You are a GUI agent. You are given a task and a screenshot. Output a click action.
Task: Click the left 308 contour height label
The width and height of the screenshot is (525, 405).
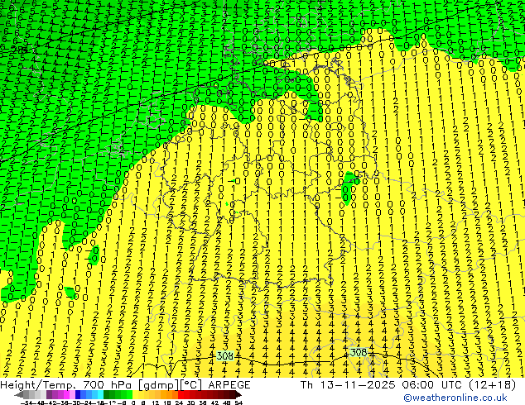coord(224,355)
